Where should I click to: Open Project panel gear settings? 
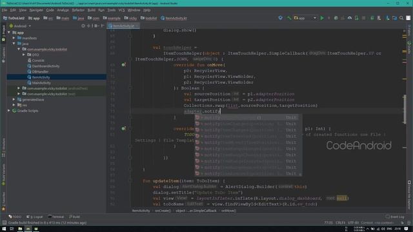tap(96, 26)
